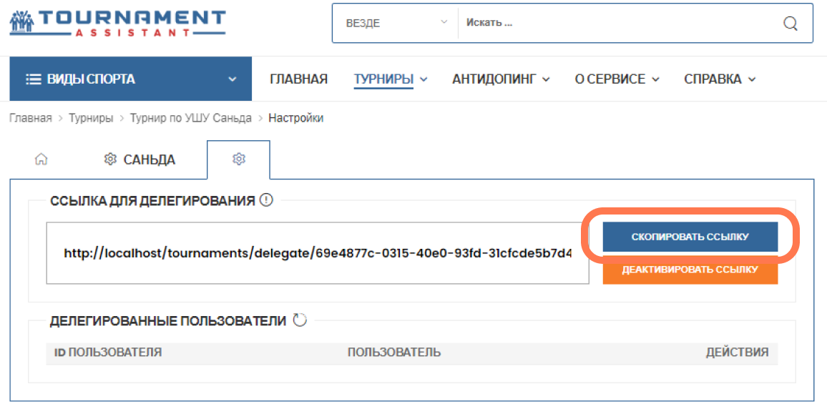Open the home icon tab

pos(41,159)
